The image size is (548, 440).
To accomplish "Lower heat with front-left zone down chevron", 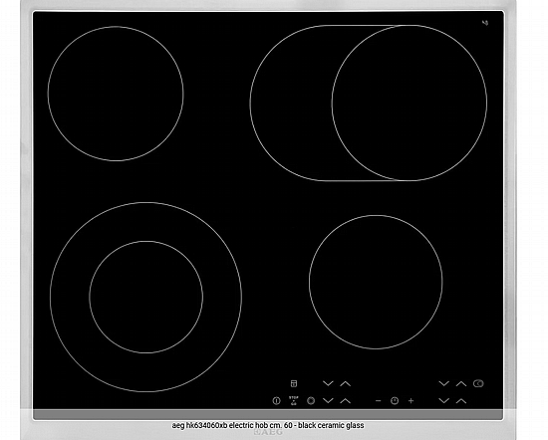I will (x=328, y=400).
